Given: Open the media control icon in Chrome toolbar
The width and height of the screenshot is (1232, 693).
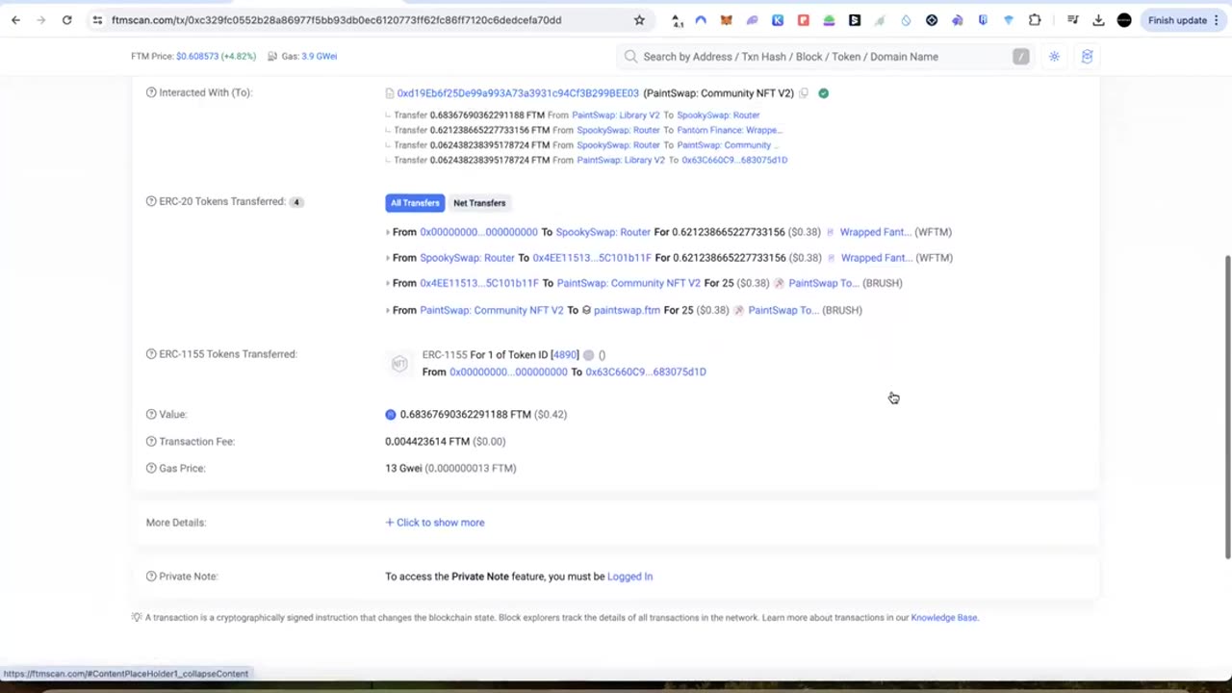Looking at the screenshot, I should pos(1072,20).
